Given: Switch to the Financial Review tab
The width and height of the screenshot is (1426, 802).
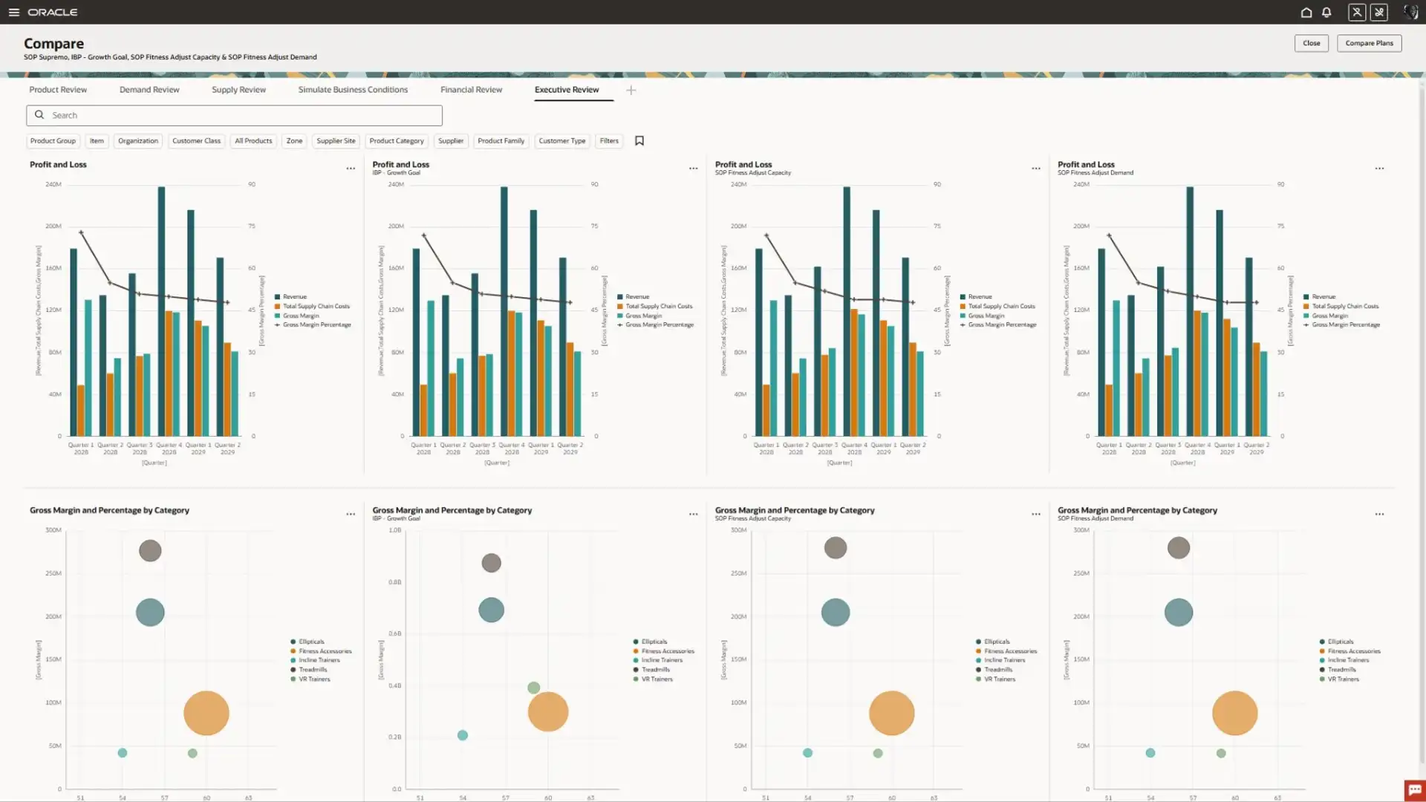Looking at the screenshot, I should click(x=471, y=90).
